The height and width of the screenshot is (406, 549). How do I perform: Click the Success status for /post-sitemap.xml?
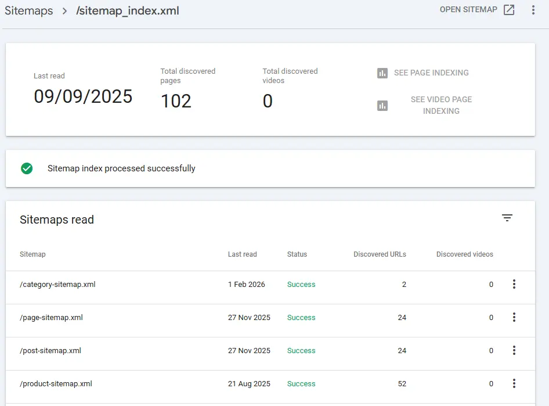[x=301, y=350]
